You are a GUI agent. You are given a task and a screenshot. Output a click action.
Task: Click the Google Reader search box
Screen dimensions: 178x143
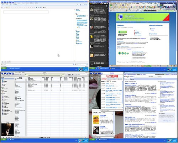[x=141, y=77]
